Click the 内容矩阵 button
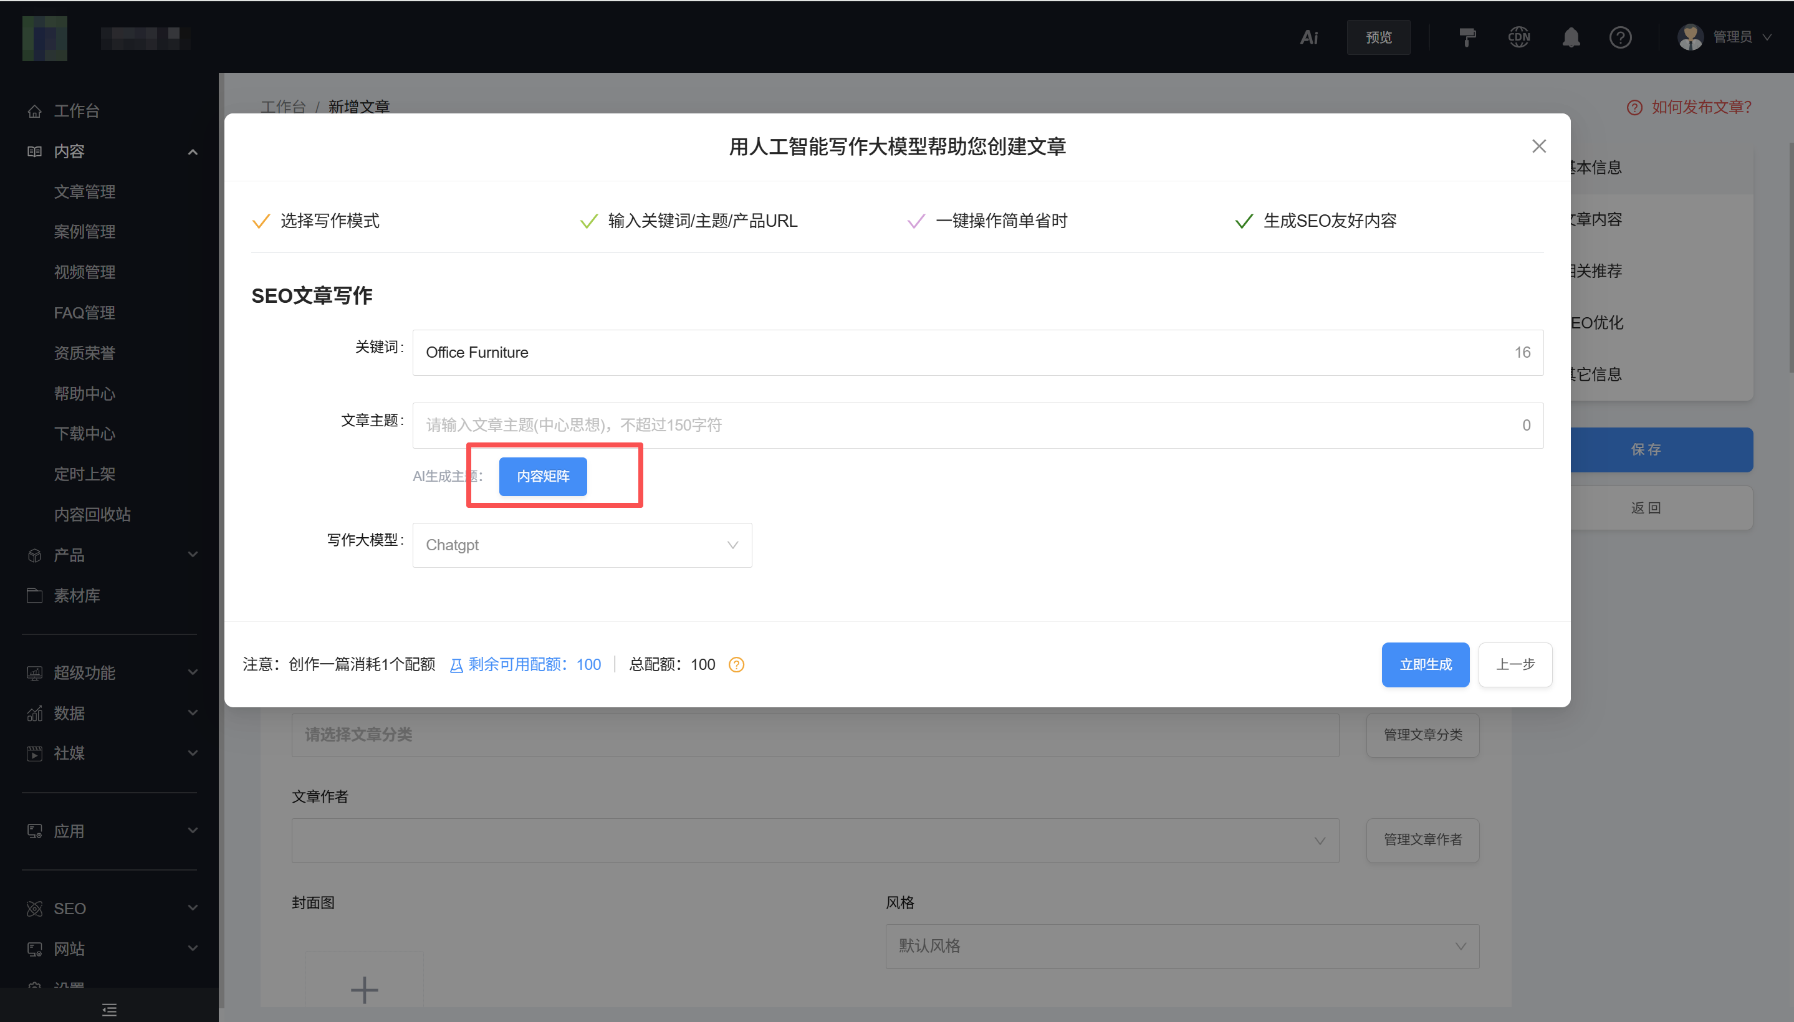Screen dimensions: 1794x1022 coord(543,476)
